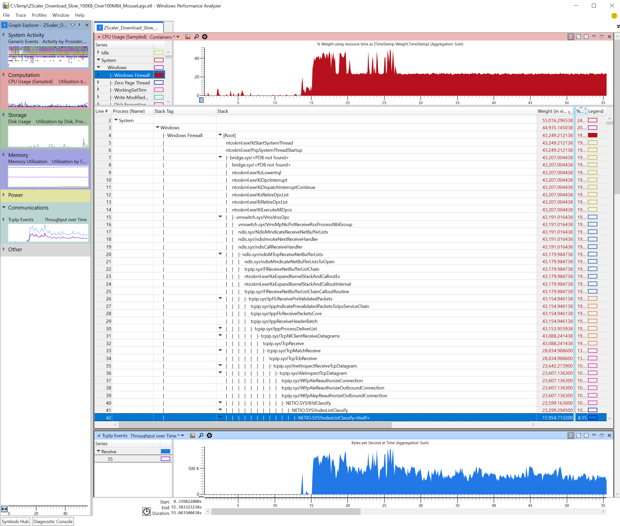The image size is (620, 526).
Task: Switch the CPU Usage panel to graph-only view
Action: click(578, 37)
